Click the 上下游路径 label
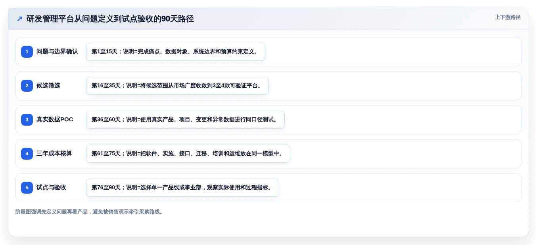The width and height of the screenshot is (537, 245). [508, 17]
